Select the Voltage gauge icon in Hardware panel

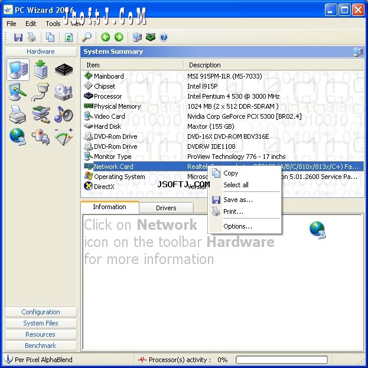point(64,137)
